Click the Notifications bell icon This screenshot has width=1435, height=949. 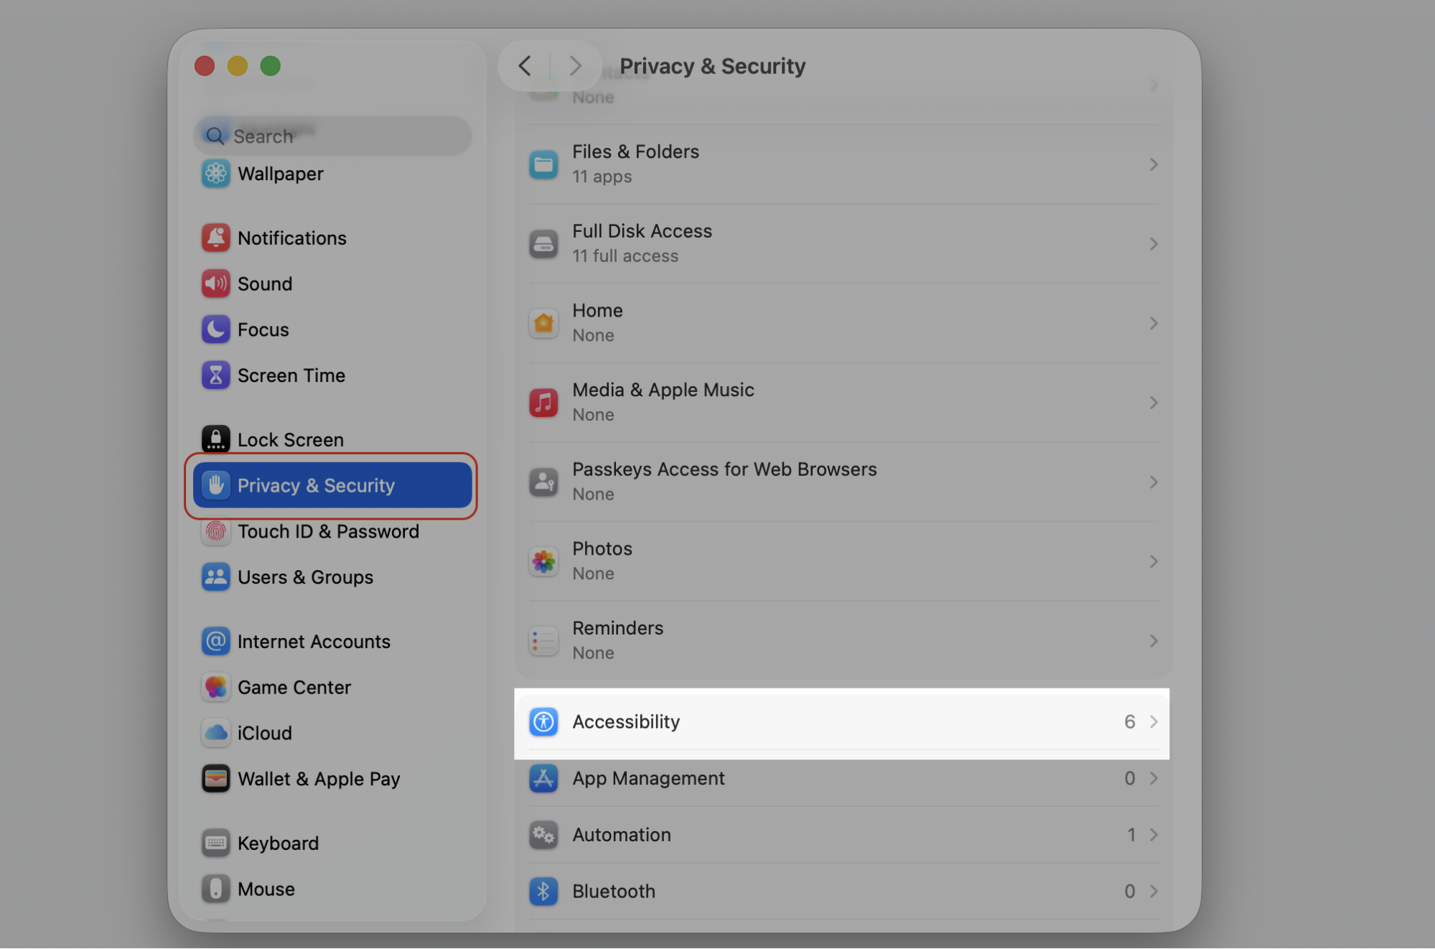[x=215, y=238]
